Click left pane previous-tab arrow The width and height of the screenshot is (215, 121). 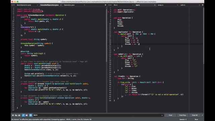tap(12, 5)
